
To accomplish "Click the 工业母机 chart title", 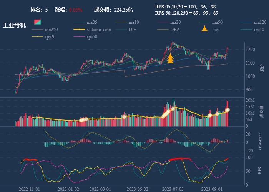I will click(14, 25).
